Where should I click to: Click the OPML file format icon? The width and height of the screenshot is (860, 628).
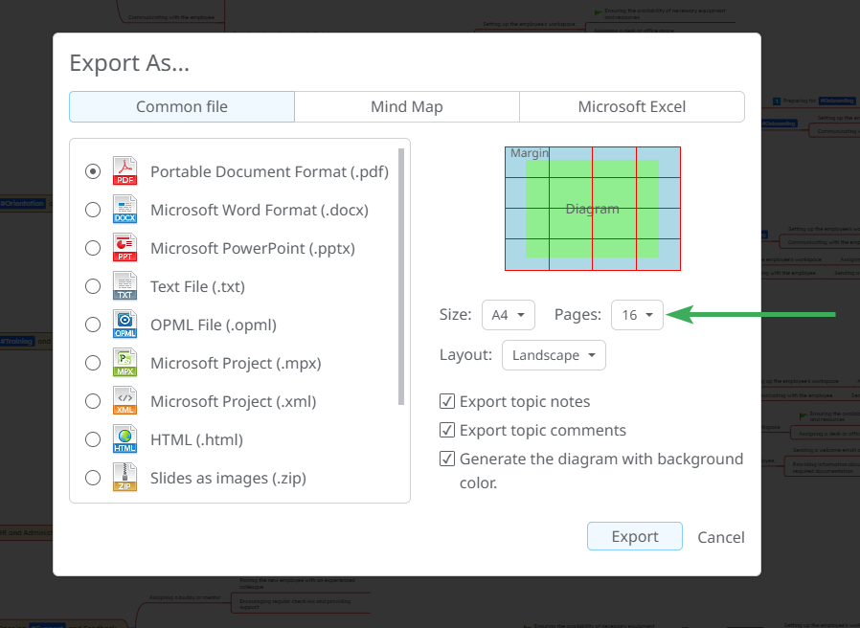tap(124, 325)
